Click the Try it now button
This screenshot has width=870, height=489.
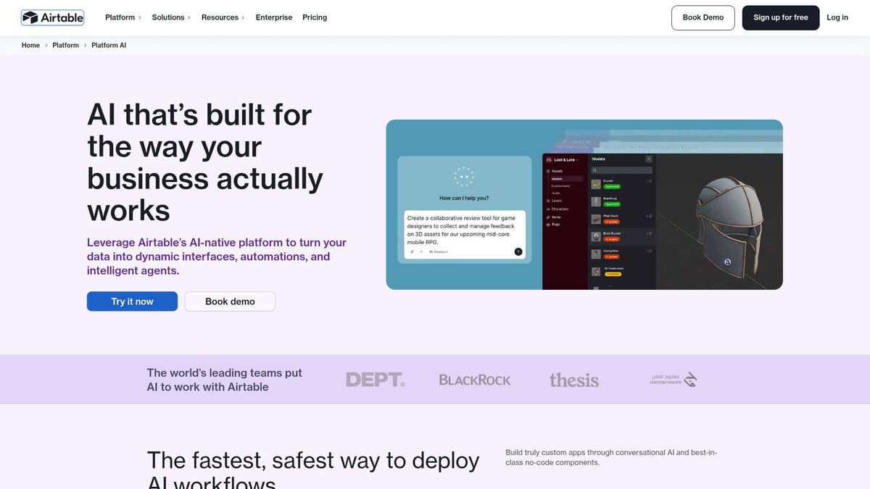pos(132,301)
